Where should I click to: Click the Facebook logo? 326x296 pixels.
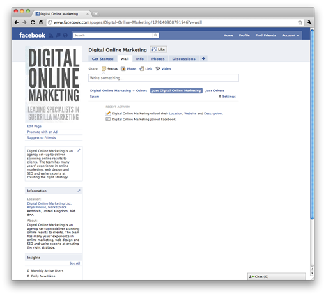32,35
